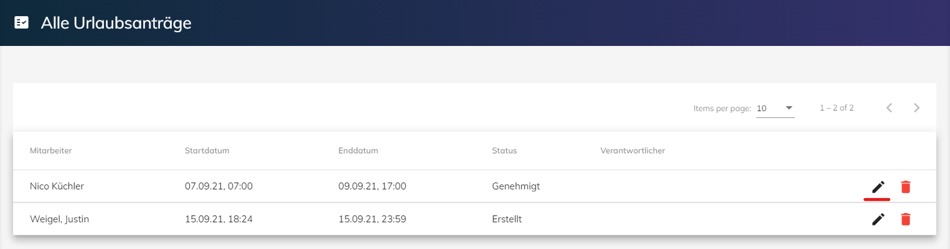Click the items per page dropdown arrow
Image resolution: width=950 pixels, height=249 pixels.
(789, 107)
